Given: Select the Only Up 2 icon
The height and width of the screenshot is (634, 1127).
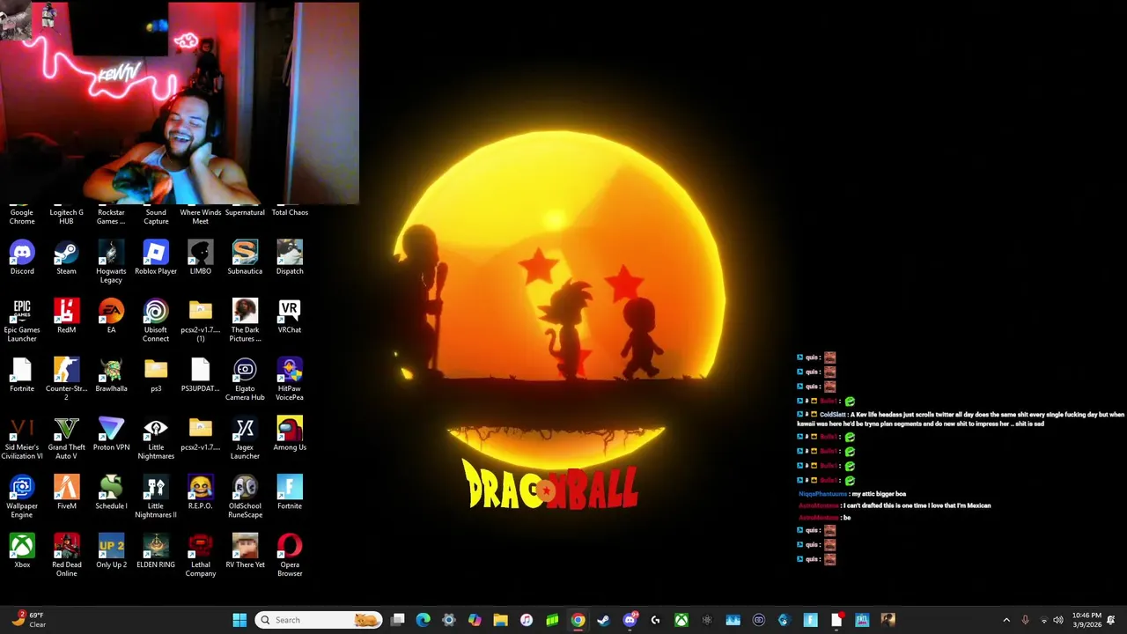Looking at the screenshot, I should click(x=111, y=552).
